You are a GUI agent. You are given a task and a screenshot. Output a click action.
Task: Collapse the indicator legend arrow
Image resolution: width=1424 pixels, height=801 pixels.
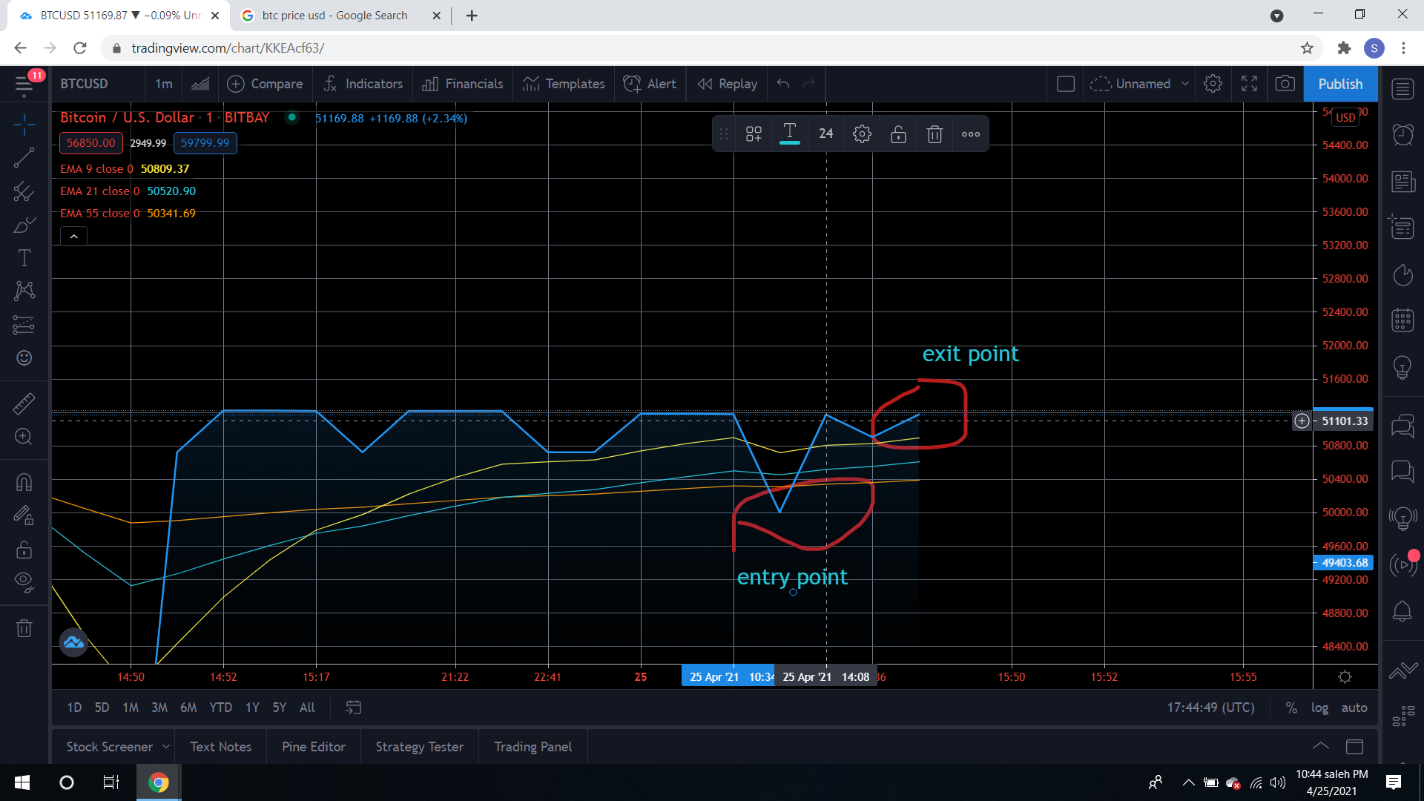pos(73,237)
